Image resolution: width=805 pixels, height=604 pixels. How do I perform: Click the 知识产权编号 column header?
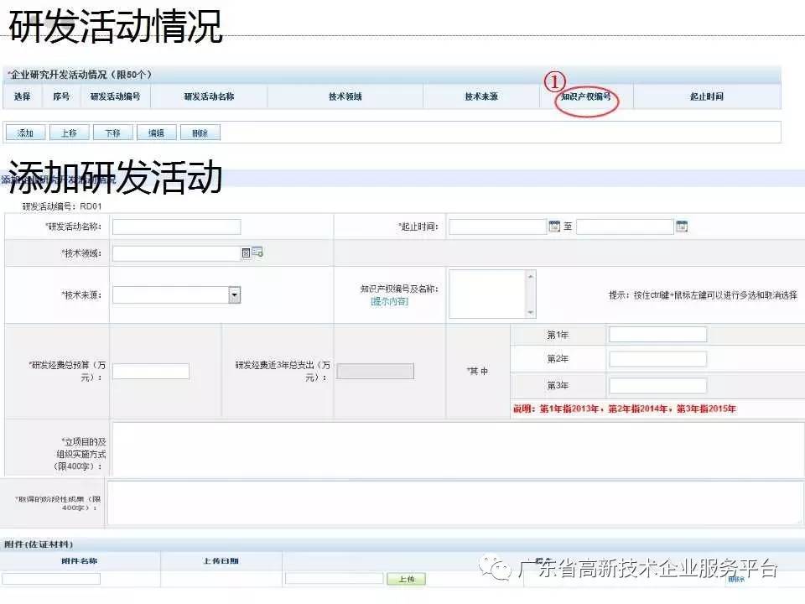(586, 96)
